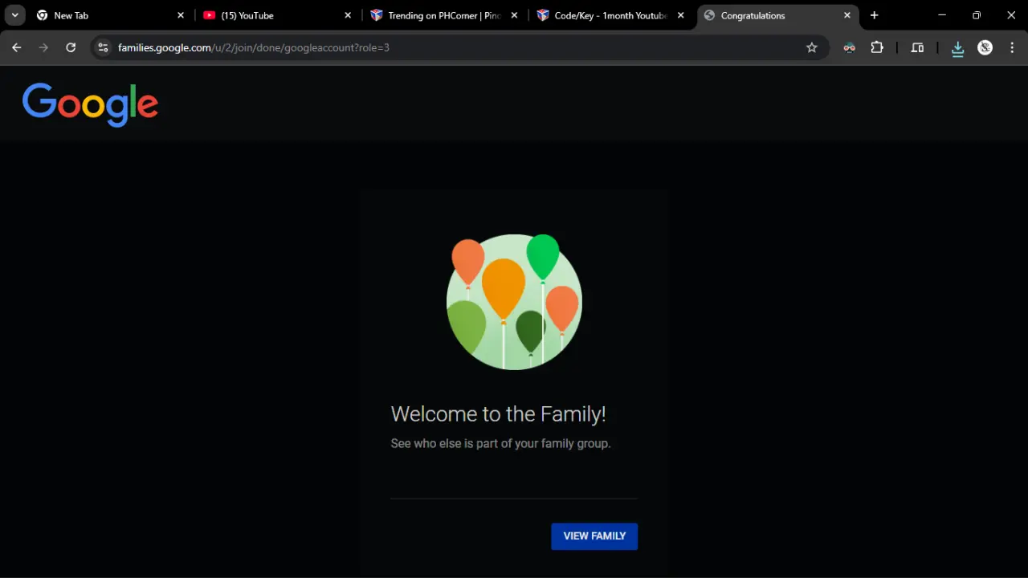
Task: Show the downloads panel
Action: (957, 48)
